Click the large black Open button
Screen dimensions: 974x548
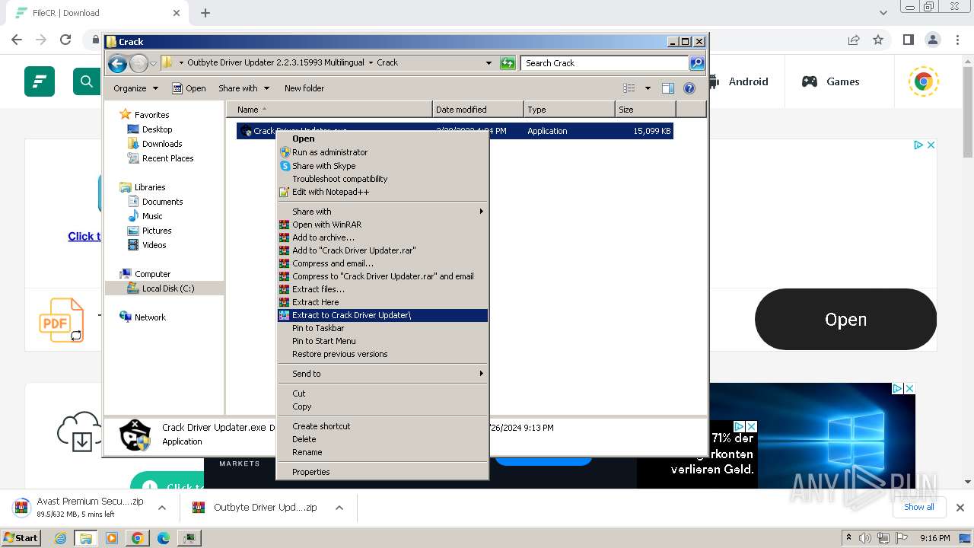coord(845,320)
